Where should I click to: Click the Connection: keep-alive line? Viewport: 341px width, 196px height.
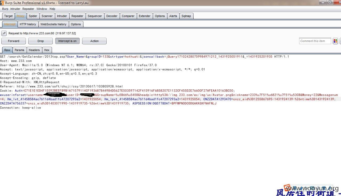click(21, 108)
